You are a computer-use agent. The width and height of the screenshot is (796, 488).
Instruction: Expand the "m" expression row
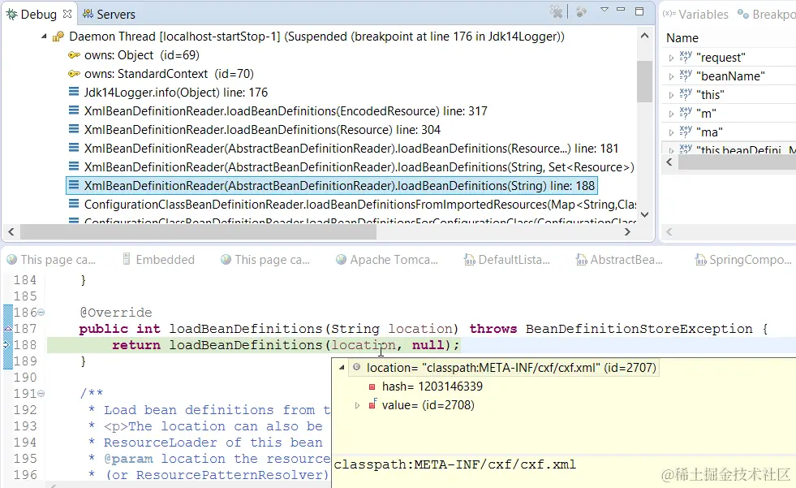(671, 114)
